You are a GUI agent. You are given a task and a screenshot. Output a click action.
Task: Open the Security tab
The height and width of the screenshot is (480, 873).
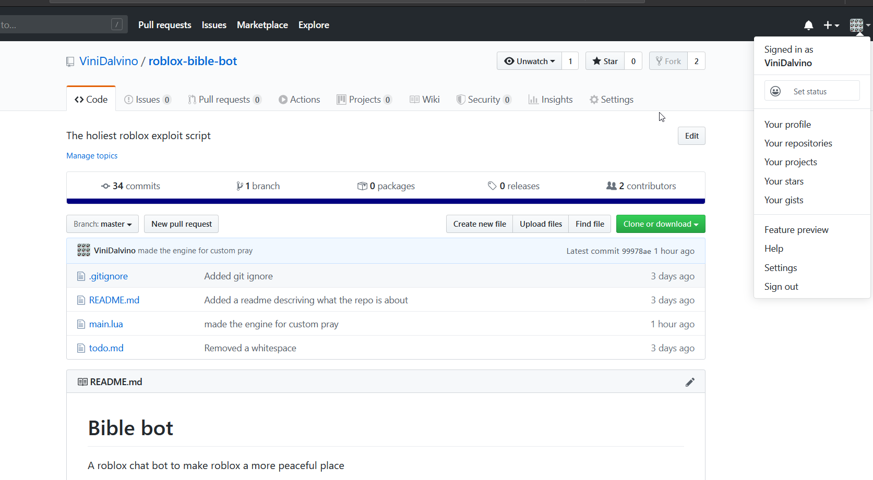[x=484, y=100]
